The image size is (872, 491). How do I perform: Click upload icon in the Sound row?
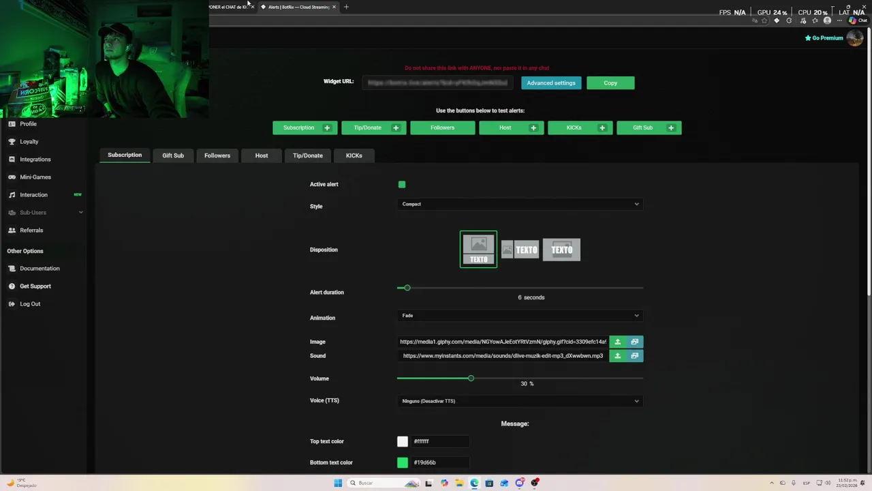pyautogui.click(x=618, y=356)
